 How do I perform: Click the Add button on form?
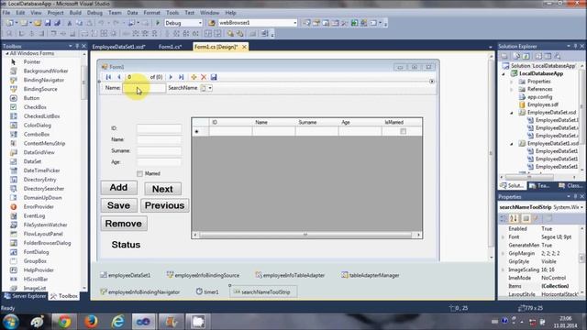click(x=118, y=187)
